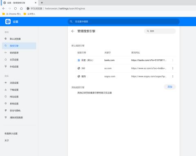This screenshot has height=156, width=196.
Task: Click the browser forward arrow
Action: 9,9
